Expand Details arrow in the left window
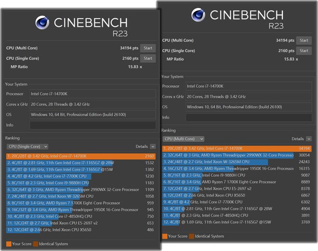This screenshot has width=318, height=251. pos(153,146)
